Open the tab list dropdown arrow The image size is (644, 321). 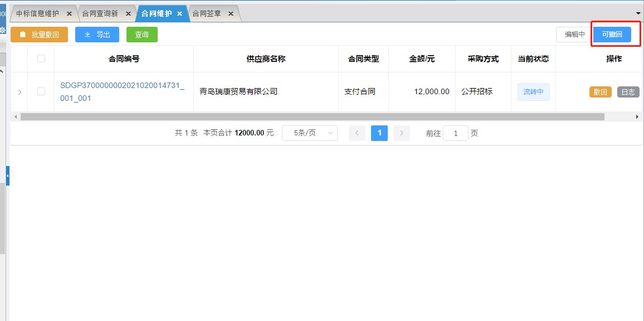point(638,13)
